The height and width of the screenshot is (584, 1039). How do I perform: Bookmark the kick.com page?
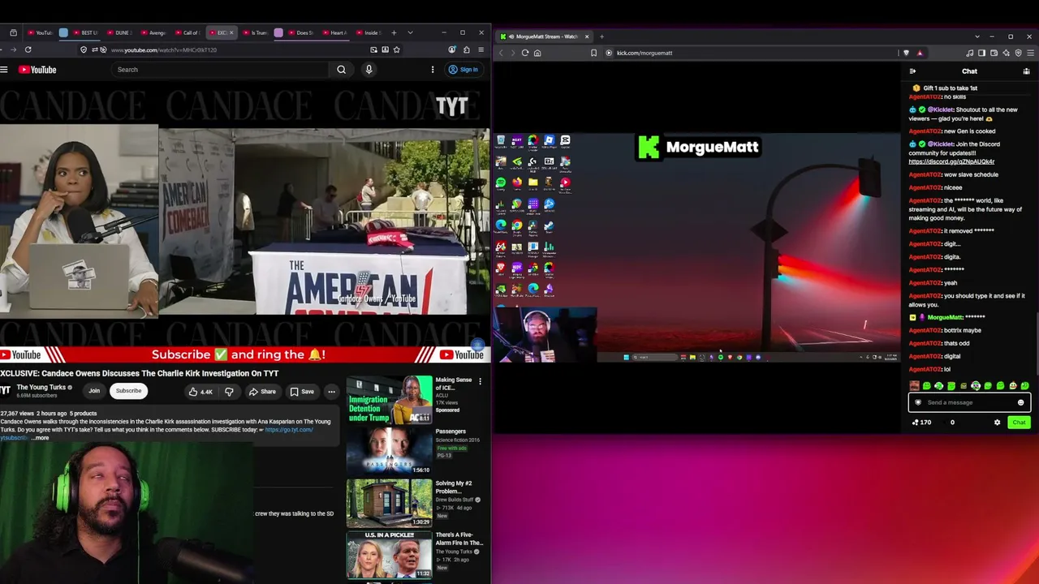click(x=594, y=53)
